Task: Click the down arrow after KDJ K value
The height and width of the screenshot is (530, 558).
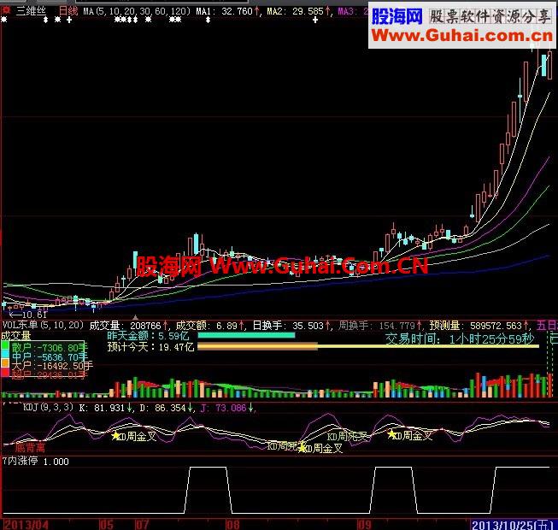Action: (x=128, y=409)
